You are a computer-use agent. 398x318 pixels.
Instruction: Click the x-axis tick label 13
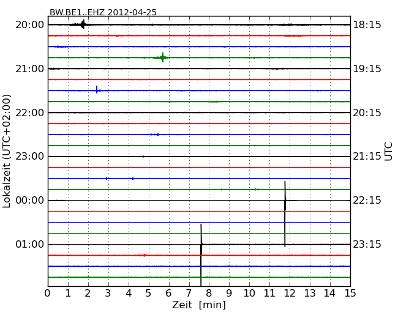[310, 294]
